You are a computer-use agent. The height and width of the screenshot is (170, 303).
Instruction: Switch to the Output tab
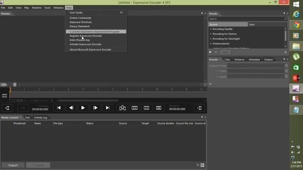(268, 59)
